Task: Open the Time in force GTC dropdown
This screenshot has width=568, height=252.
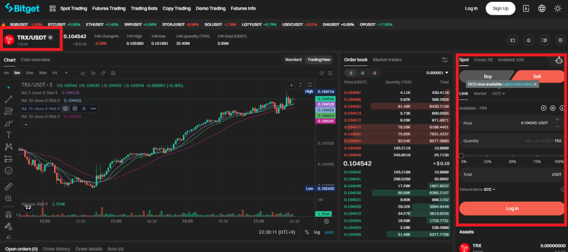Action: coord(489,190)
